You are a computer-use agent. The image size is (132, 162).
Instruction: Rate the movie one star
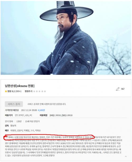coord(34,91)
